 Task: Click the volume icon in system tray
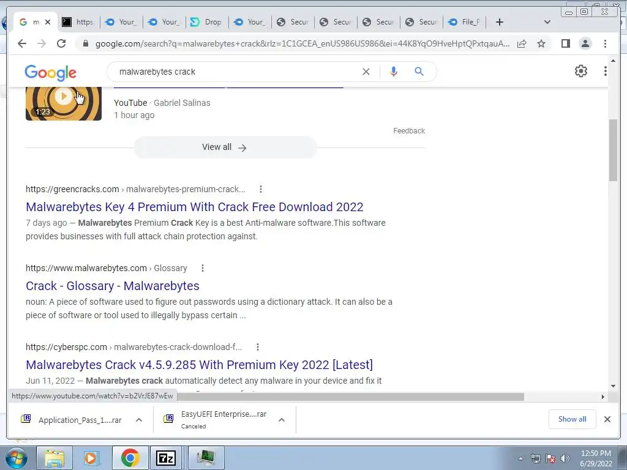pyautogui.click(x=565, y=458)
